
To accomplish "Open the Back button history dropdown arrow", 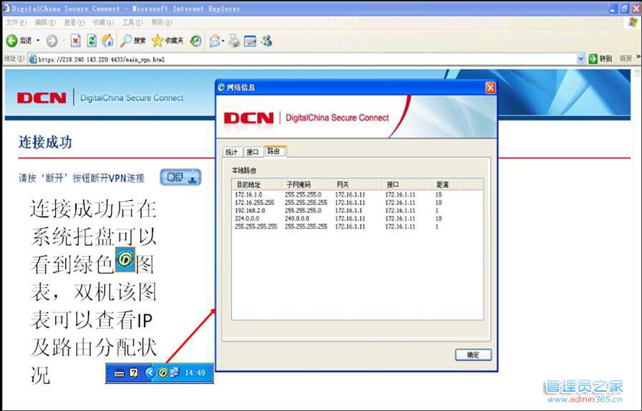I will tap(38, 41).
